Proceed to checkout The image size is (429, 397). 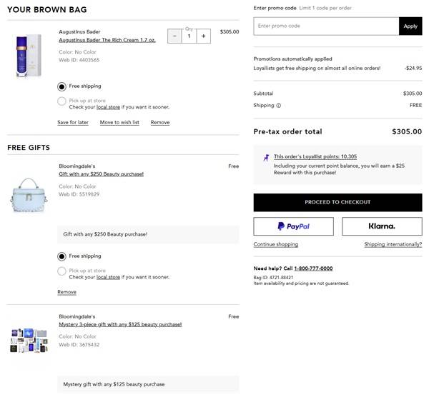337,202
